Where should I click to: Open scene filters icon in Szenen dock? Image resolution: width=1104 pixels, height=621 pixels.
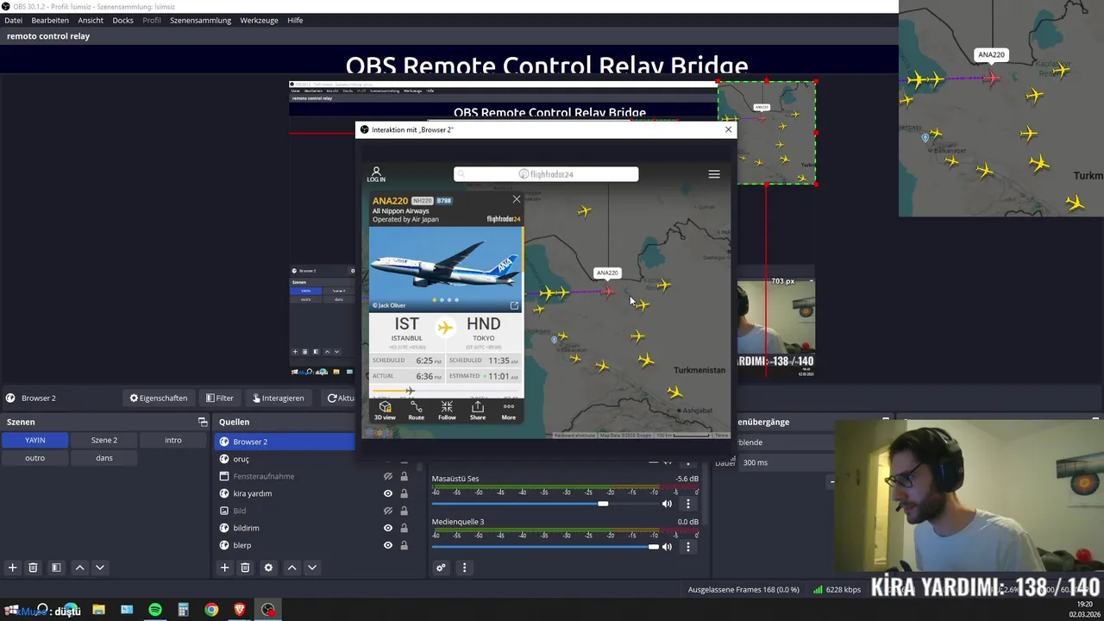coord(56,568)
